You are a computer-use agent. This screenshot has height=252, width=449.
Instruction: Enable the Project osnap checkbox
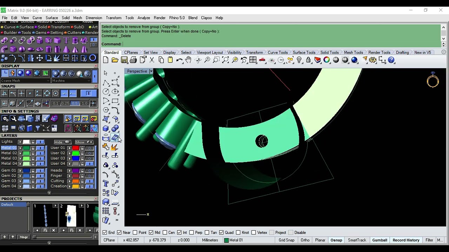pyautogui.click(x=272, y=232)
